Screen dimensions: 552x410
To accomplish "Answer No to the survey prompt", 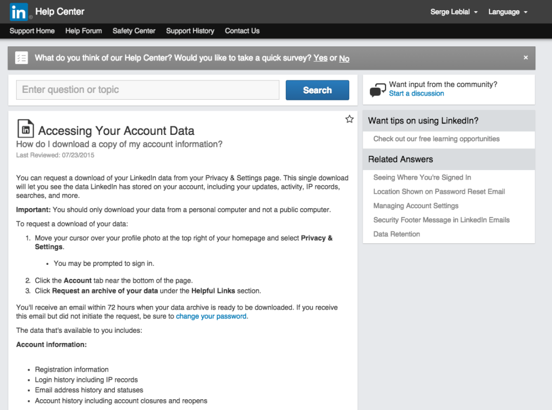I will point(344,58).
